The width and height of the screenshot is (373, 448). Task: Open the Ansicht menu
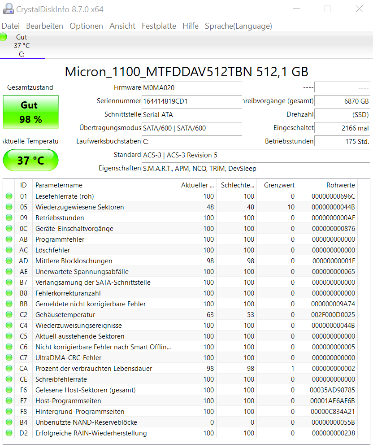tap(122, 26)
